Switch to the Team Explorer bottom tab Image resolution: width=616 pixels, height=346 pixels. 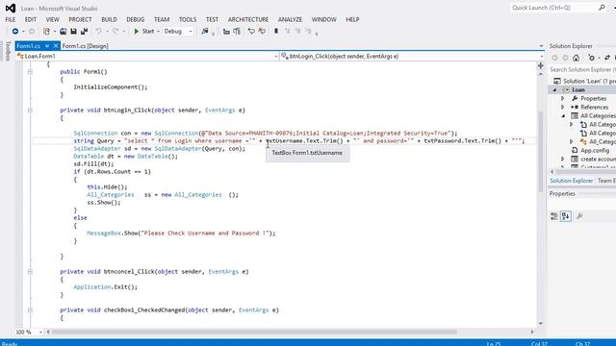(606, 181)
